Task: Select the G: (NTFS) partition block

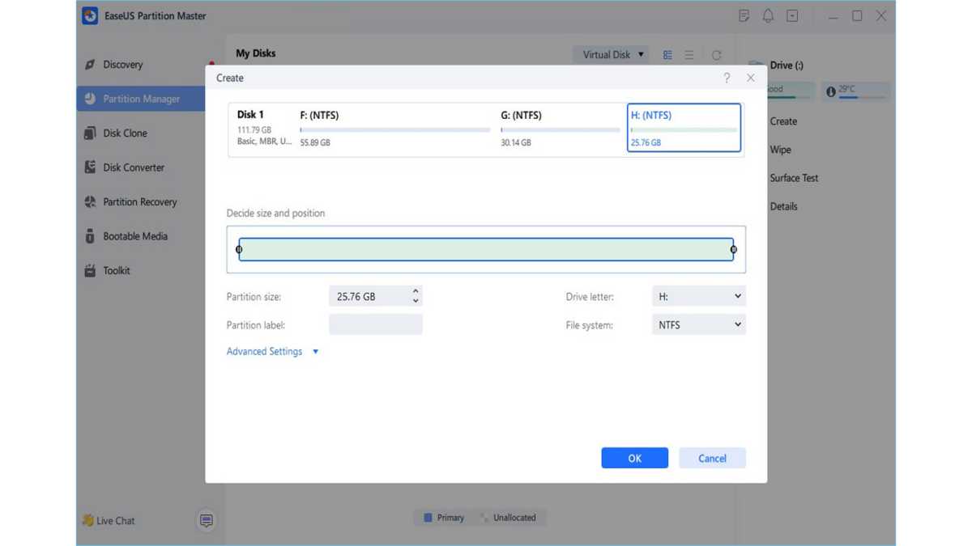Action: point(561,128)
